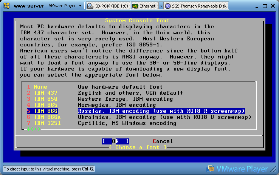Select font option IBM 1251
The width and height of the screenshot is (279, 175).
point(44,123)
